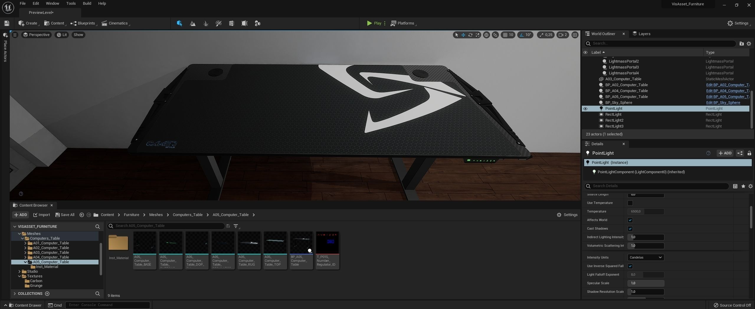Click the save level disk icon
755x309 pixels.
pos(6,23)
